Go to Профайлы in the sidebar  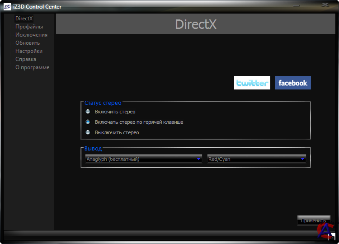[x=29, y=27]
